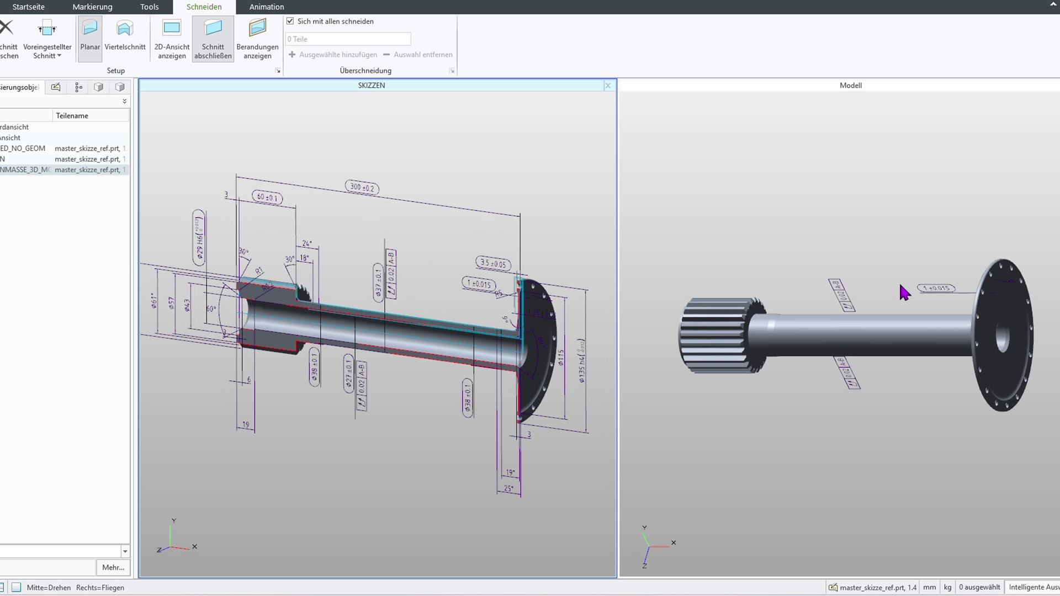Screen dimensions: 1060x596
Task: Toggle the small status bar square checkbox
Action: [17, 588]
